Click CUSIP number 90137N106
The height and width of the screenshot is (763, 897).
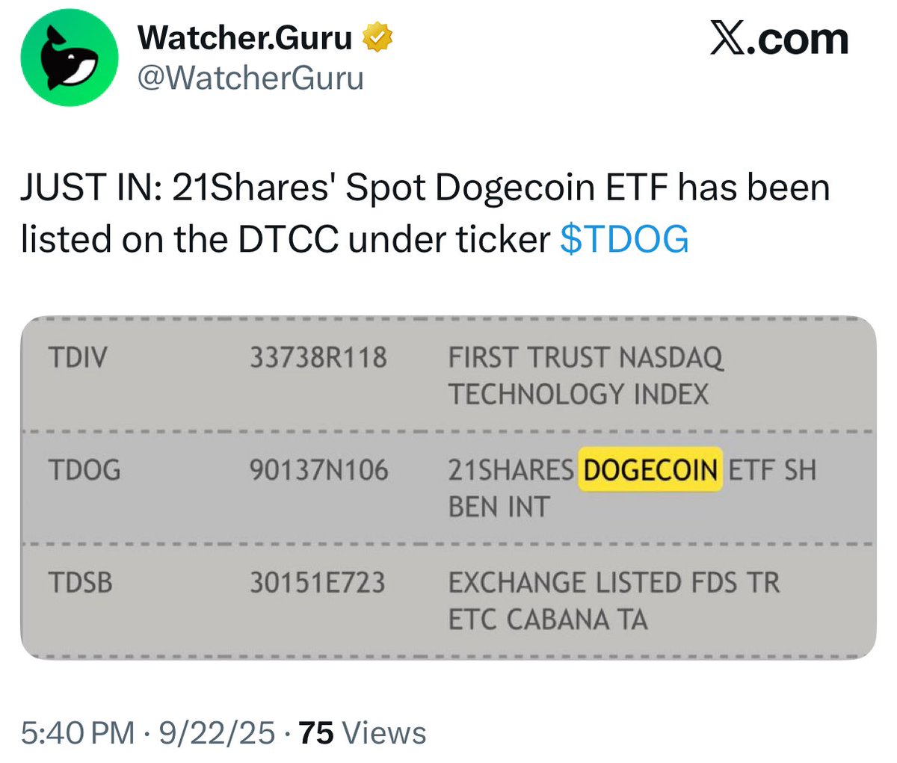click(319, 470)
